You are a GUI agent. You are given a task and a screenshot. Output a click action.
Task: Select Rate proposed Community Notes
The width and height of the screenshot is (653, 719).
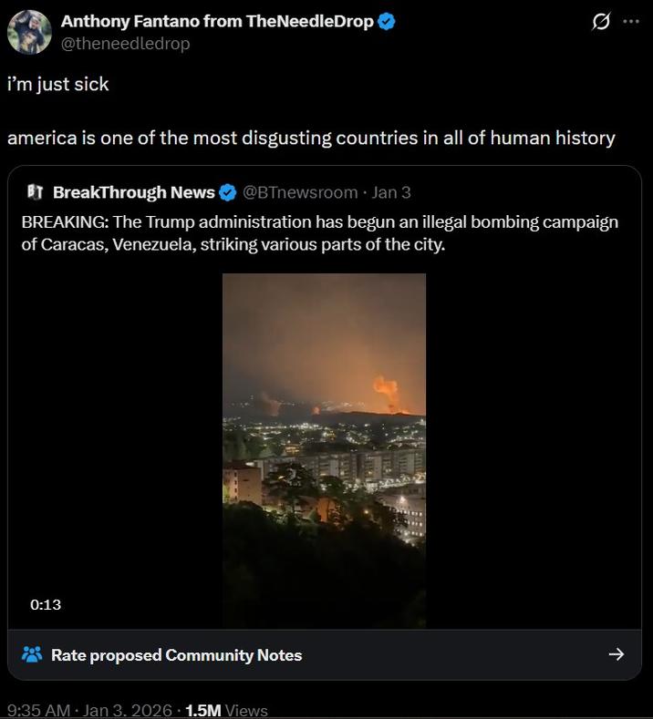176,654
